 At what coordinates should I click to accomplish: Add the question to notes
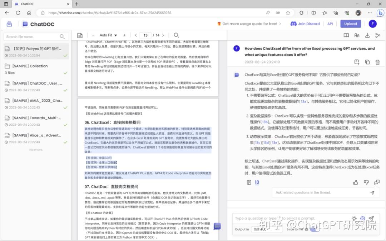pos(357,62)
